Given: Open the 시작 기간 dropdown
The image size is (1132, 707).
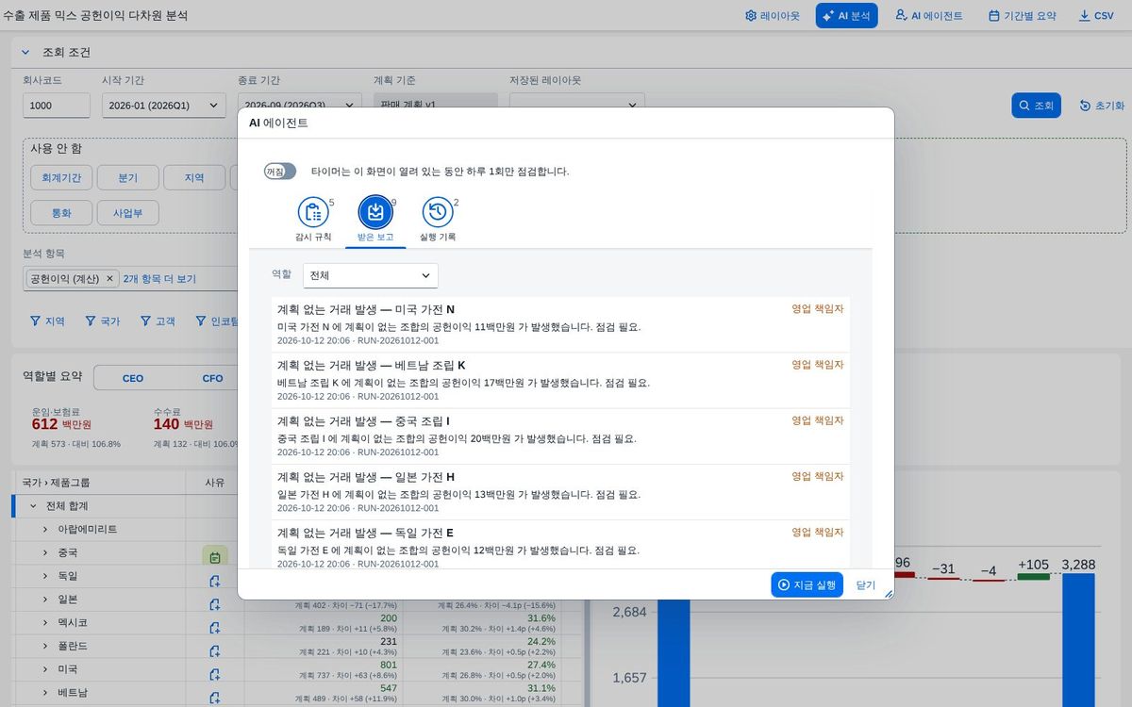Looking at the screenshot, I should (164, 106).
